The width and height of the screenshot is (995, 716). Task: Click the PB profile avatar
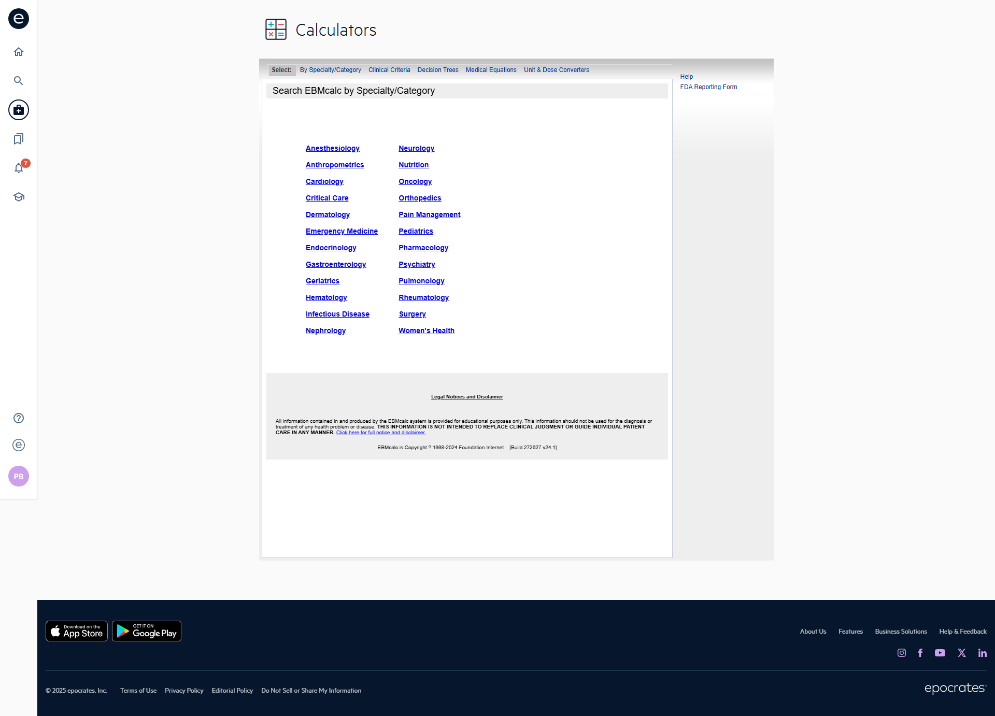pos(19,476)
